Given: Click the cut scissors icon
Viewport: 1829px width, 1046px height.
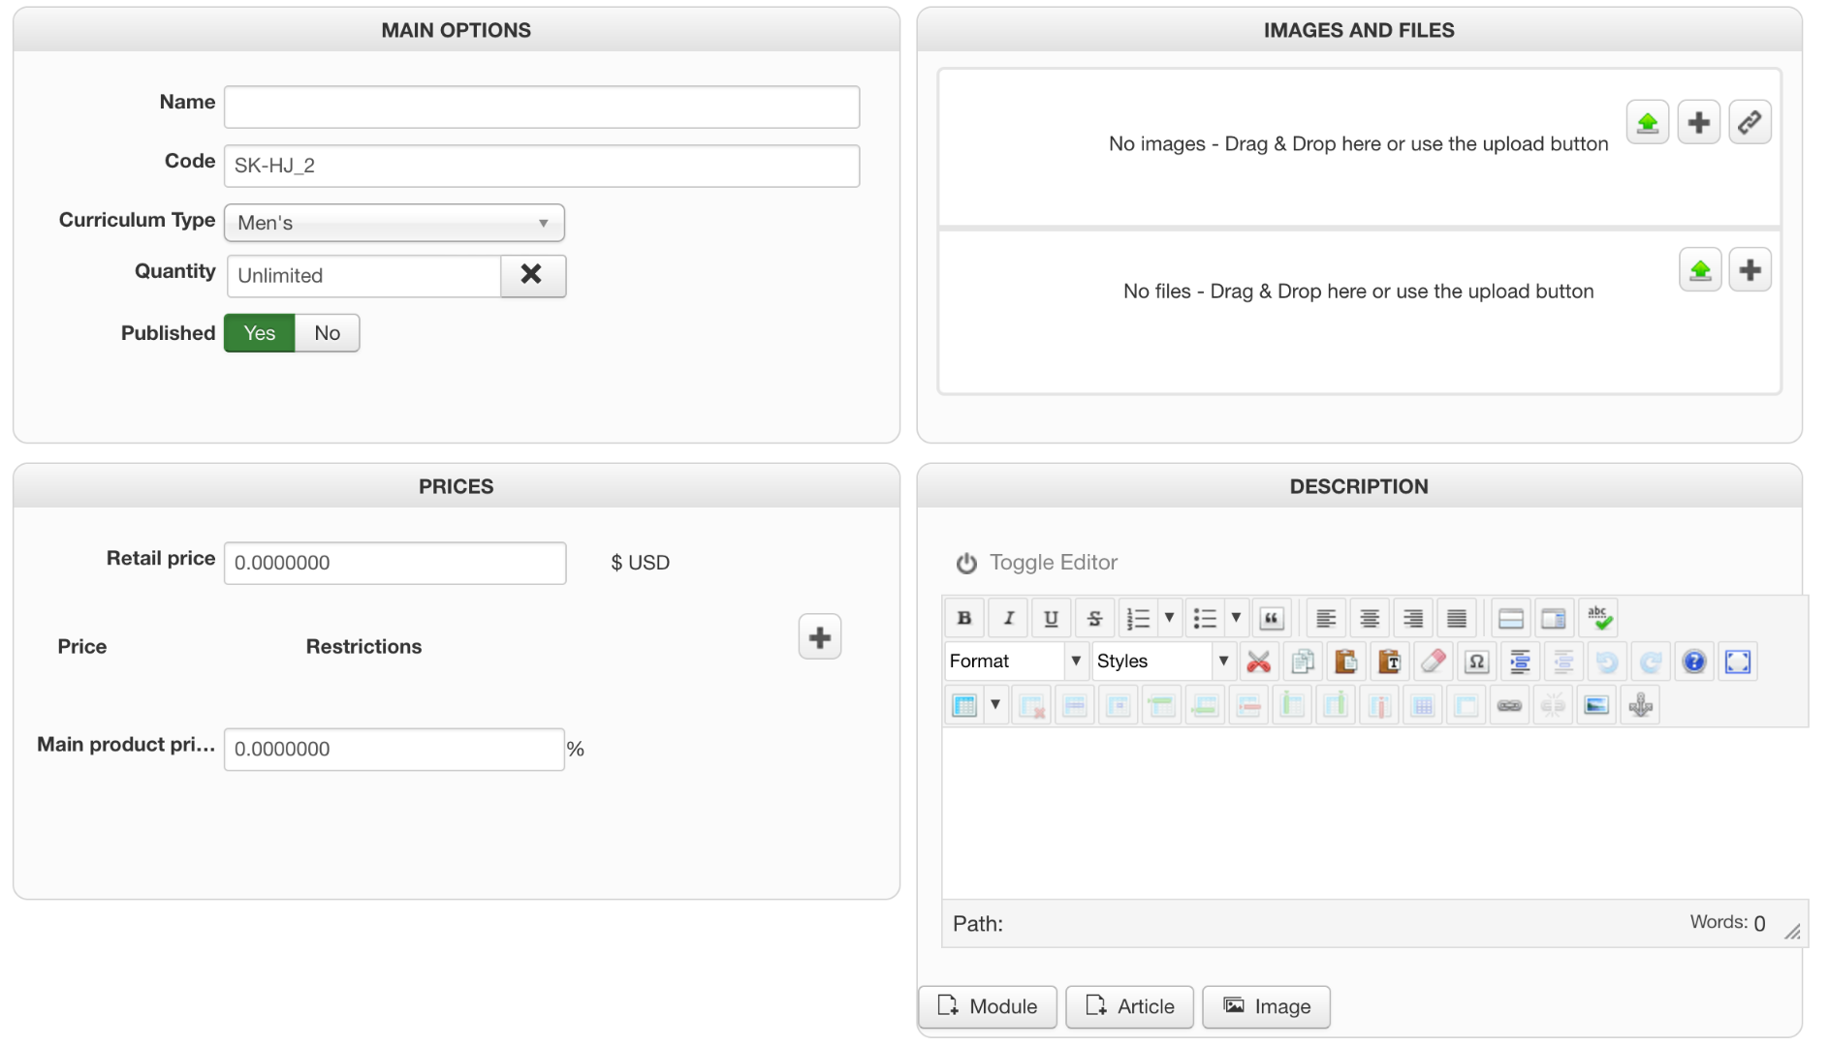Looking at the screenshot, I should tap(1258, 661).
